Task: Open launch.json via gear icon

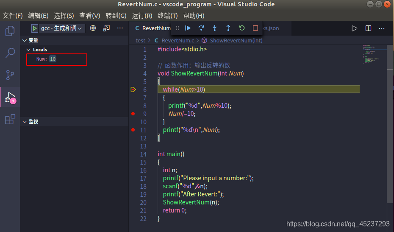Action: coord(93,28)
